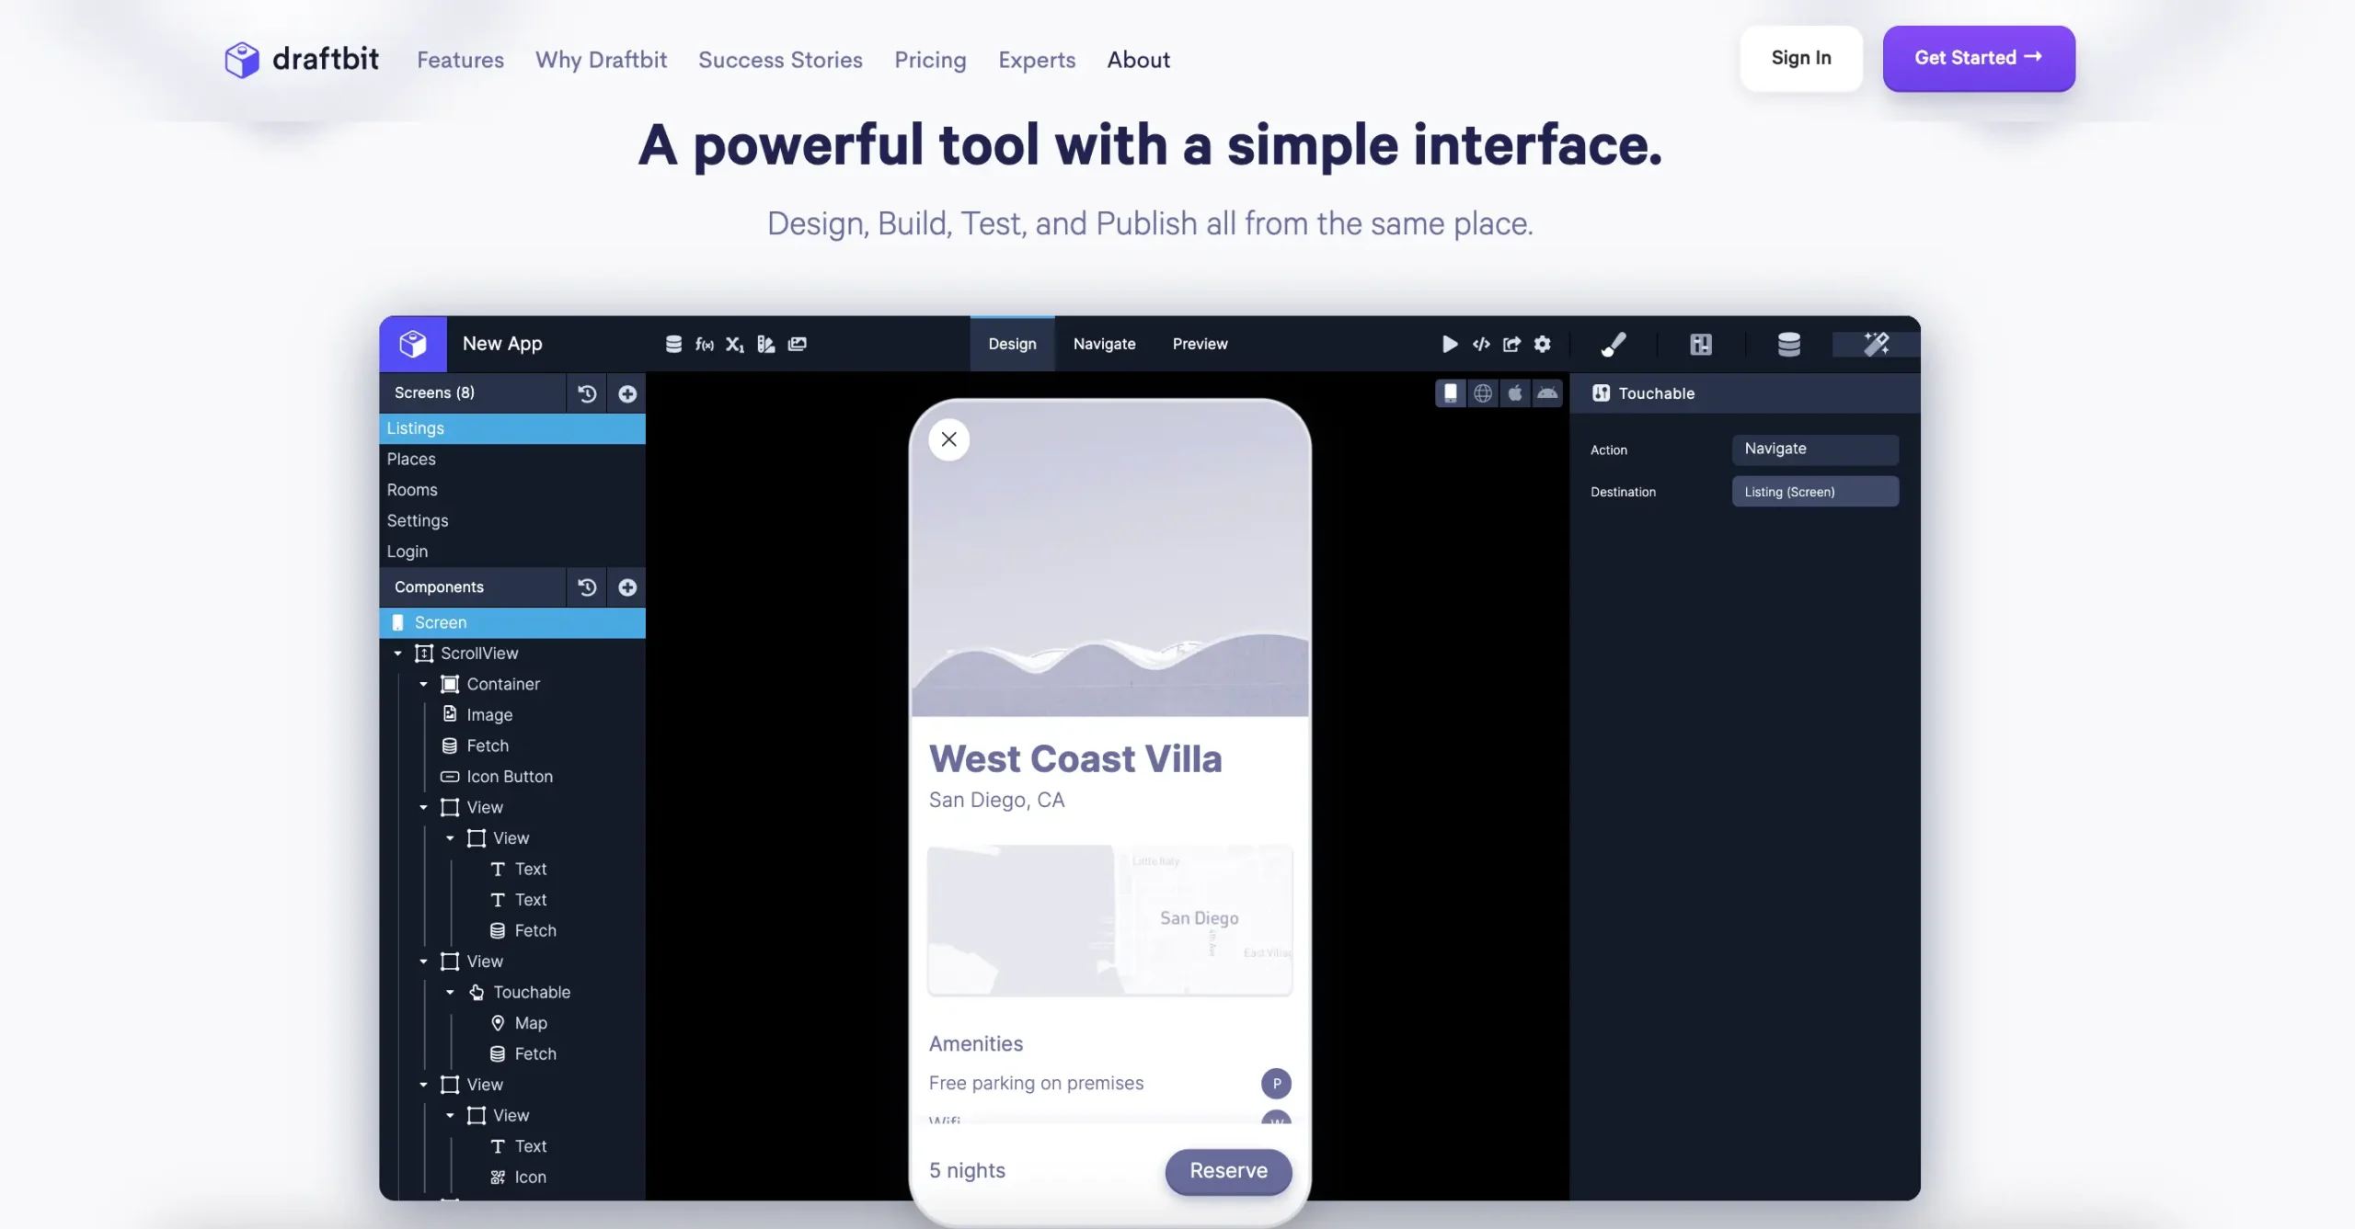Expand the View component in components panel
The image size is (2355, 1229).
pos(424,806)
